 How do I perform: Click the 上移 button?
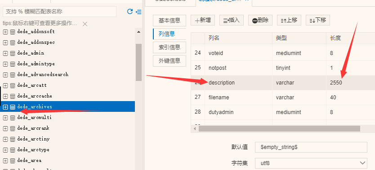289,20
